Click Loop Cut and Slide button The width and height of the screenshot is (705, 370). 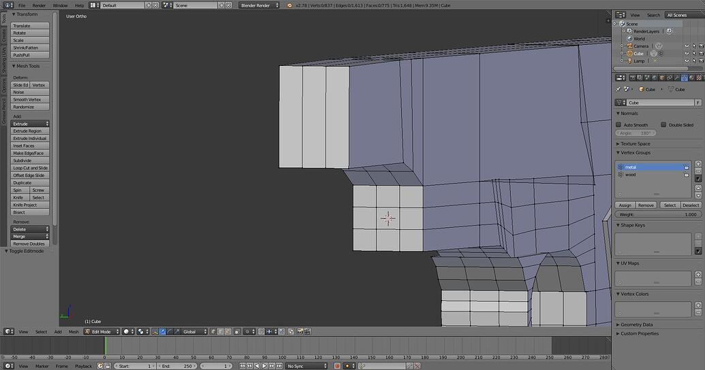tap(30, 168)
